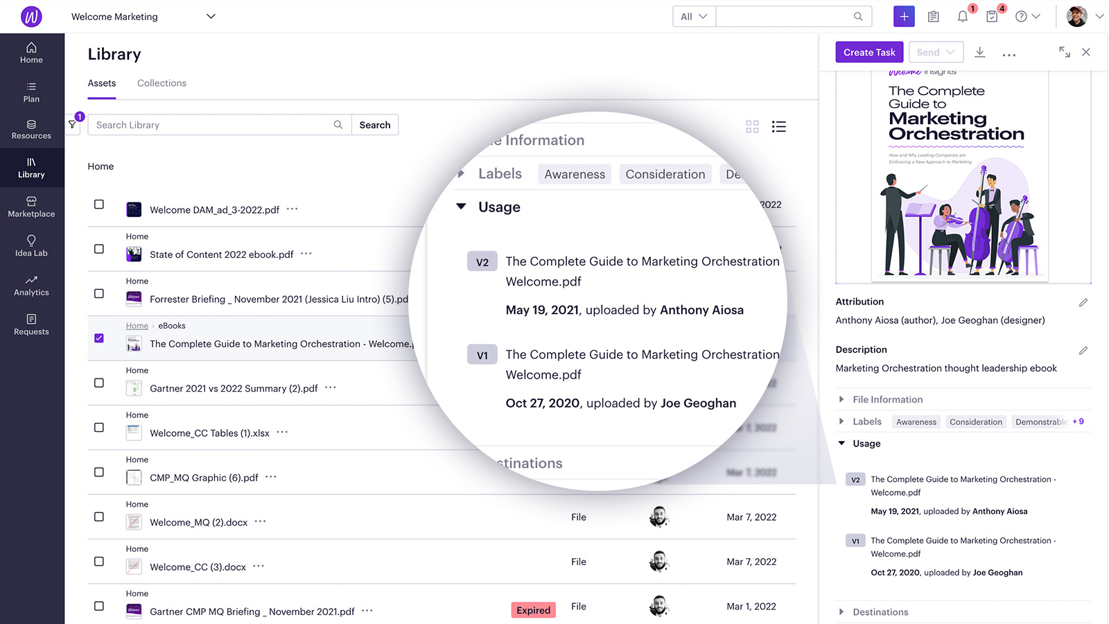Open the tasks clipboard with badge 4

pos(992,17)
